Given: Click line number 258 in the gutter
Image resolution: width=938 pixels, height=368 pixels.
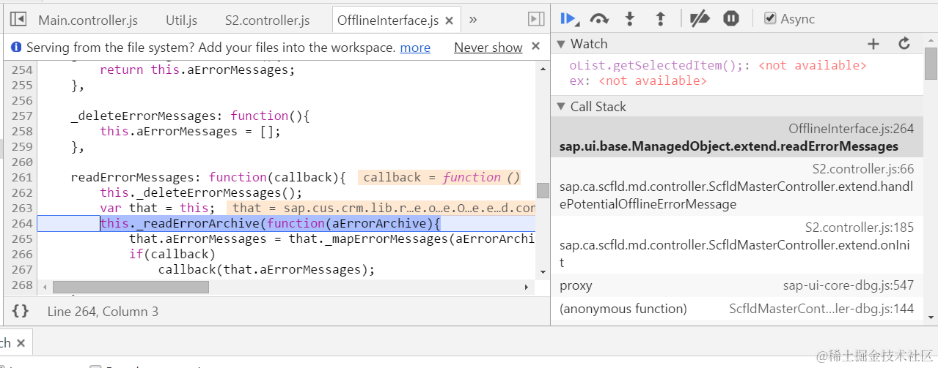Looking at the screenshot, I should pyautogui.click(x=21, y=131).
